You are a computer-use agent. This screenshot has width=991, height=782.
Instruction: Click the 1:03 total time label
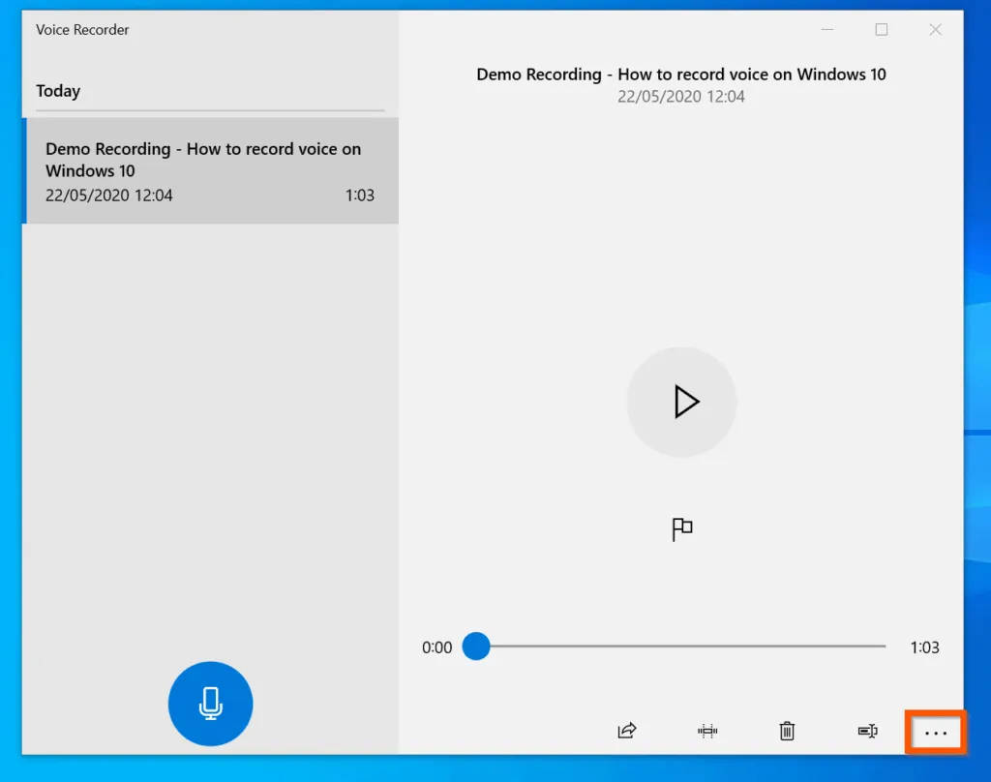[x=924, y=647]
